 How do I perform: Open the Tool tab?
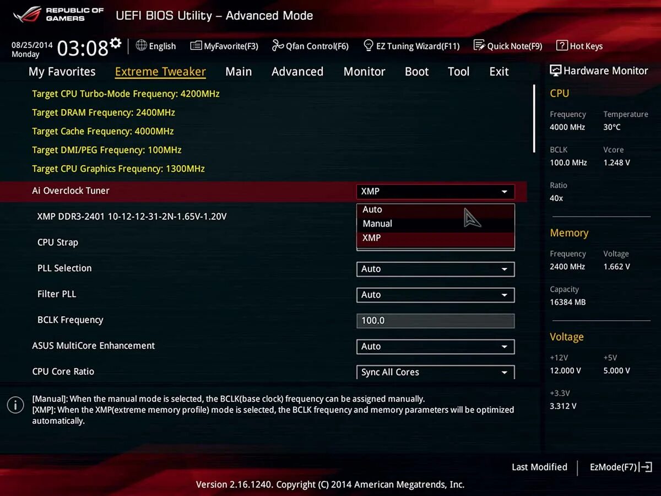[458, 72]
